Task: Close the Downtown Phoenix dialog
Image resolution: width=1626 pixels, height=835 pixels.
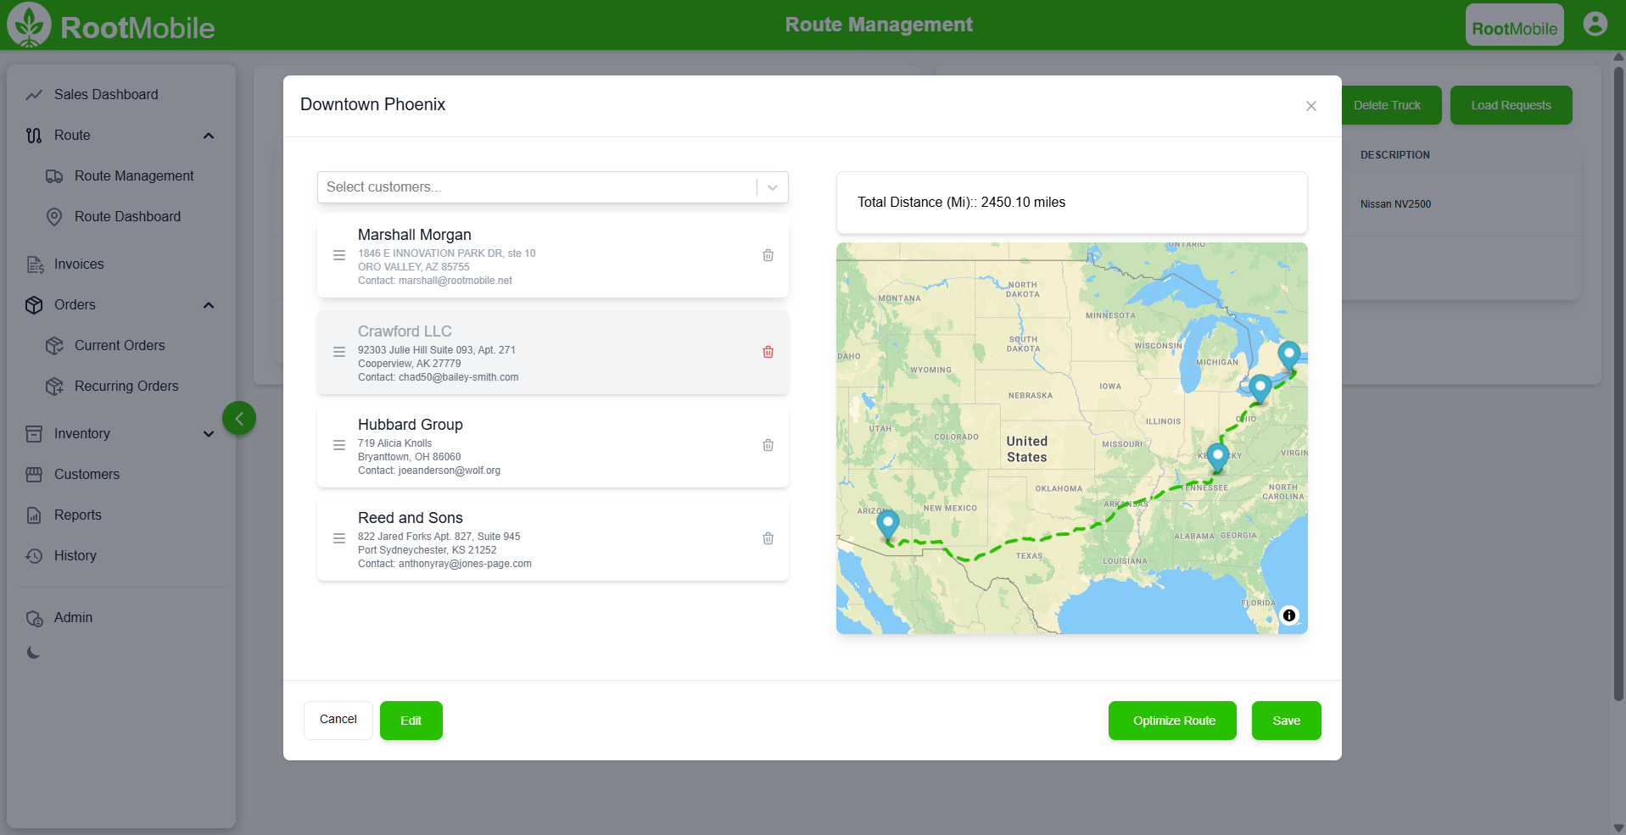Action: pyautogui.click(x=1310, y=106)
